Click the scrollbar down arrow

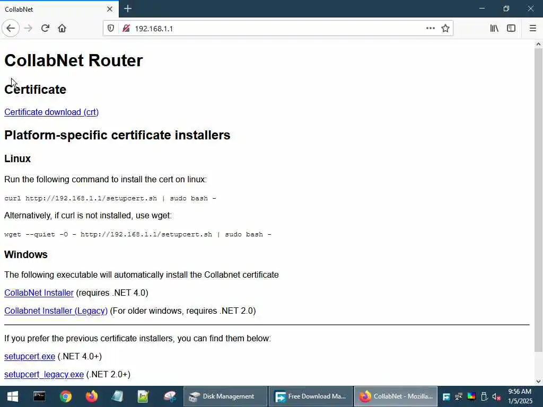coord(538,382)
